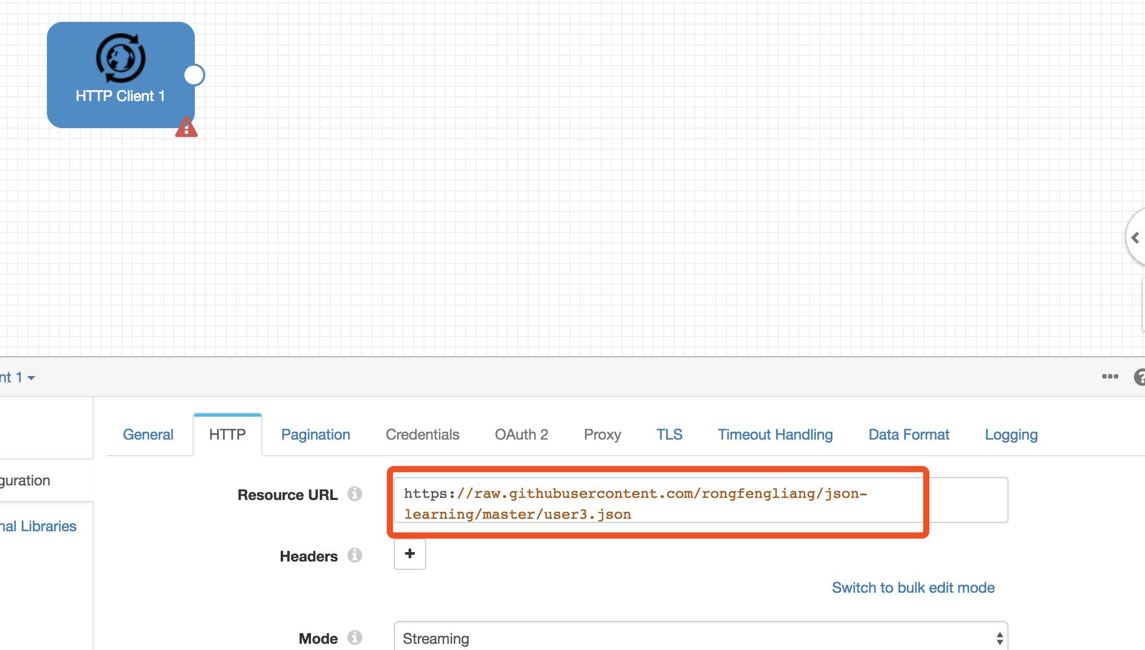
Task: Show info tooltip for Headers
Action: click(x=355, y=555)
